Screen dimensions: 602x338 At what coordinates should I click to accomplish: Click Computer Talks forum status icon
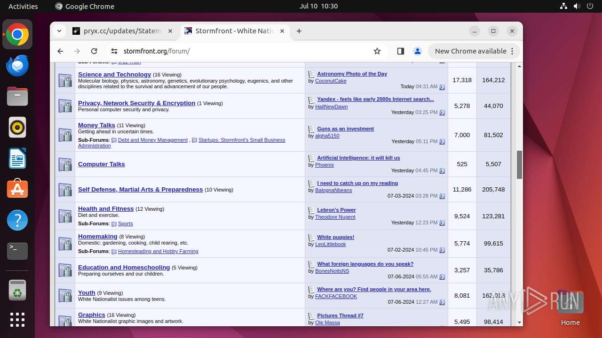[65, 164]
